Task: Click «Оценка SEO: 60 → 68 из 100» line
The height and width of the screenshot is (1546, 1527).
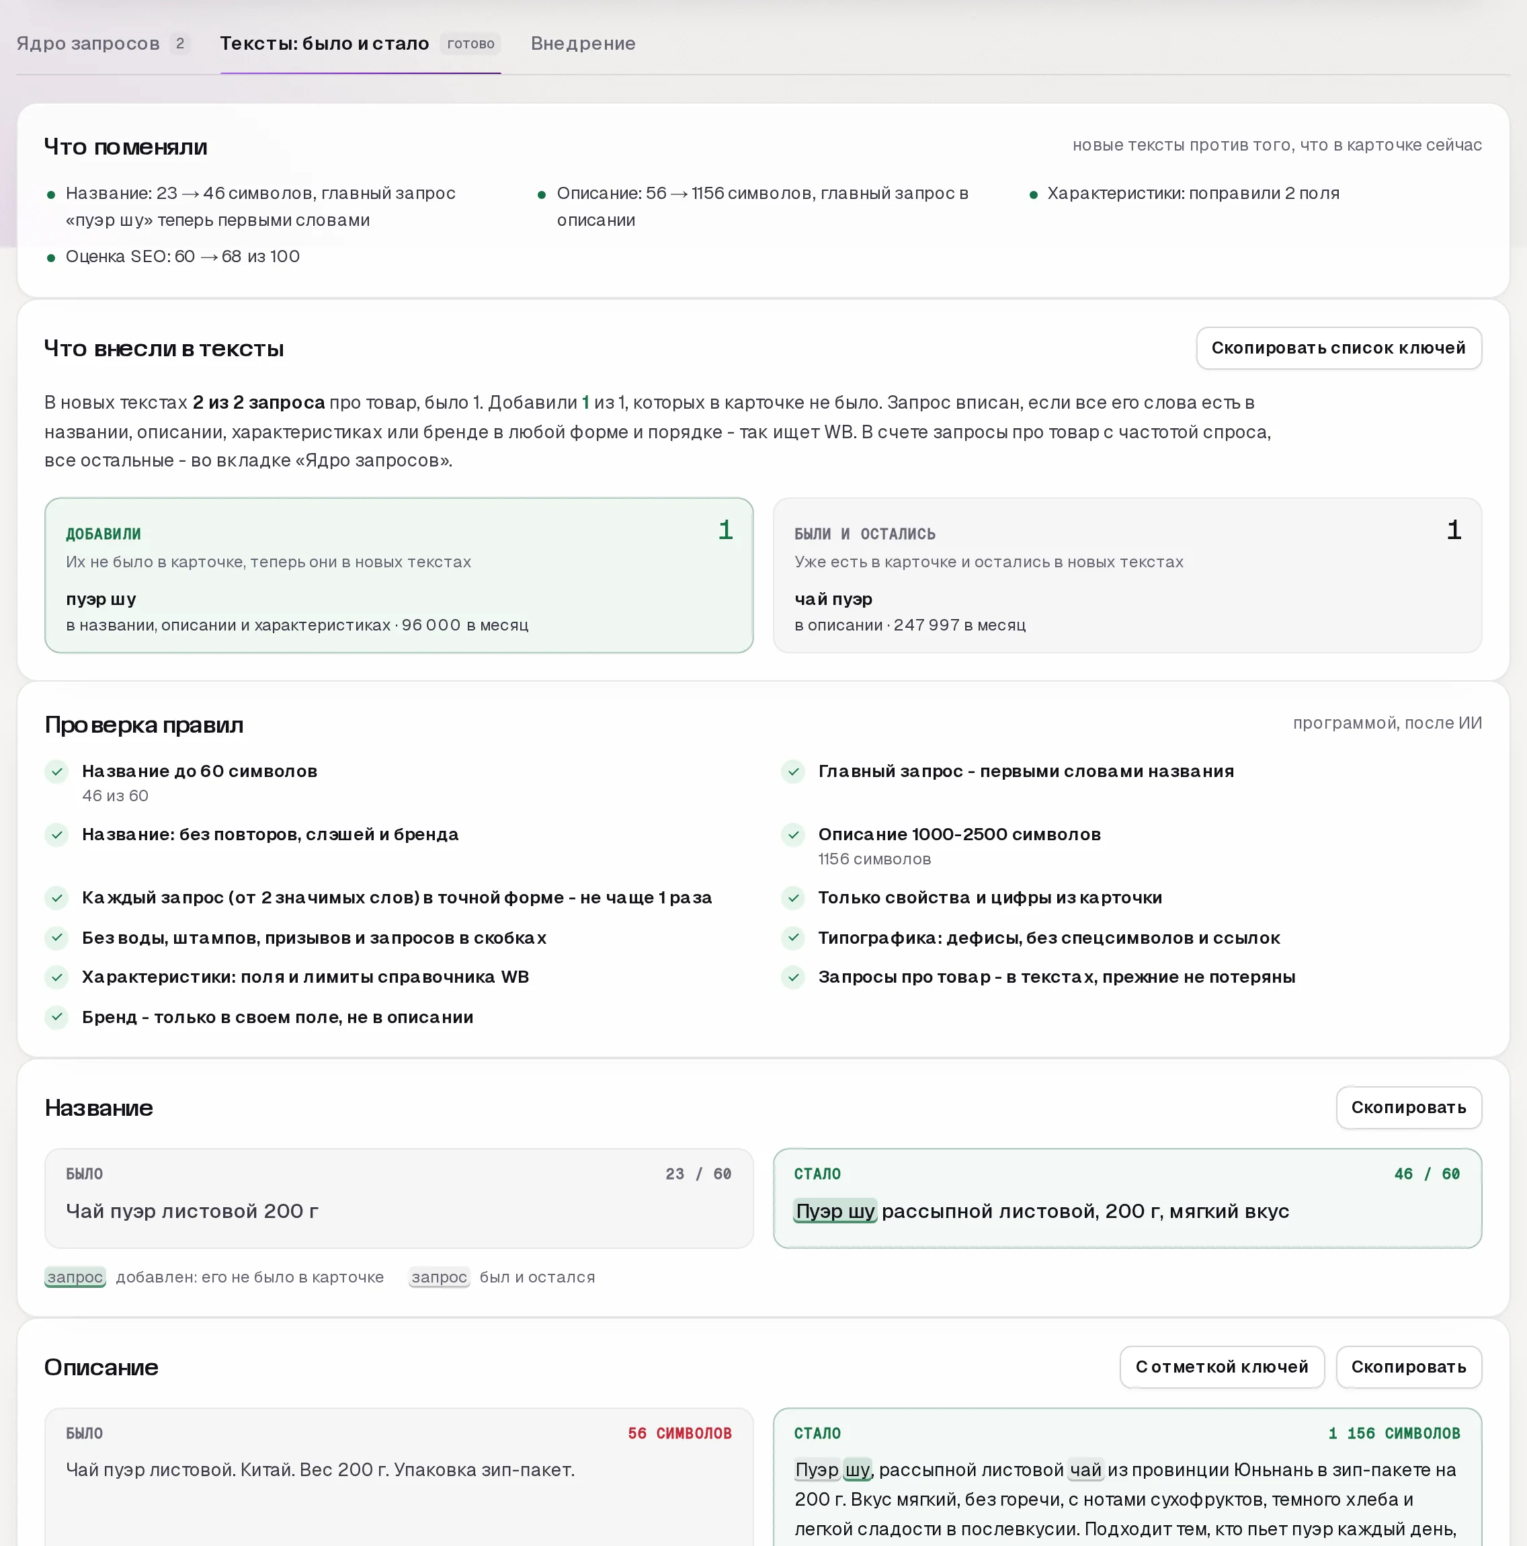Action: coord(182,256)
